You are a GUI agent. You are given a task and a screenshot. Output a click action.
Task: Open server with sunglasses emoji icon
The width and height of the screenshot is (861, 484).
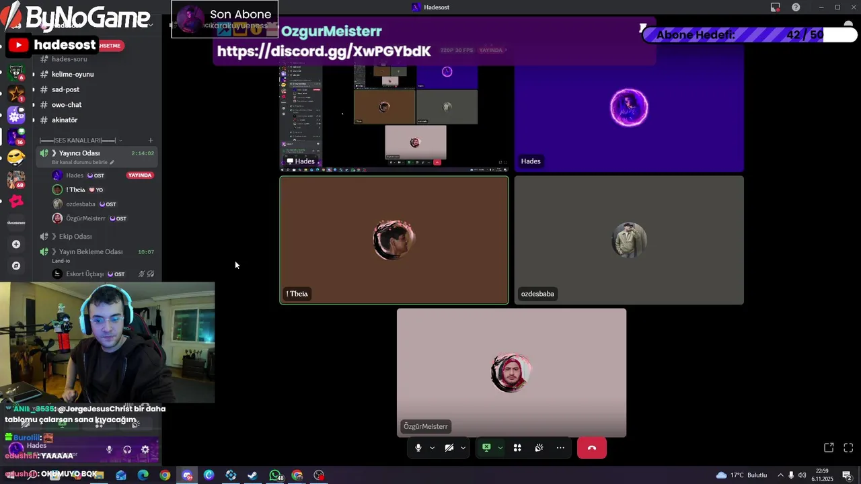coord(16,157)
